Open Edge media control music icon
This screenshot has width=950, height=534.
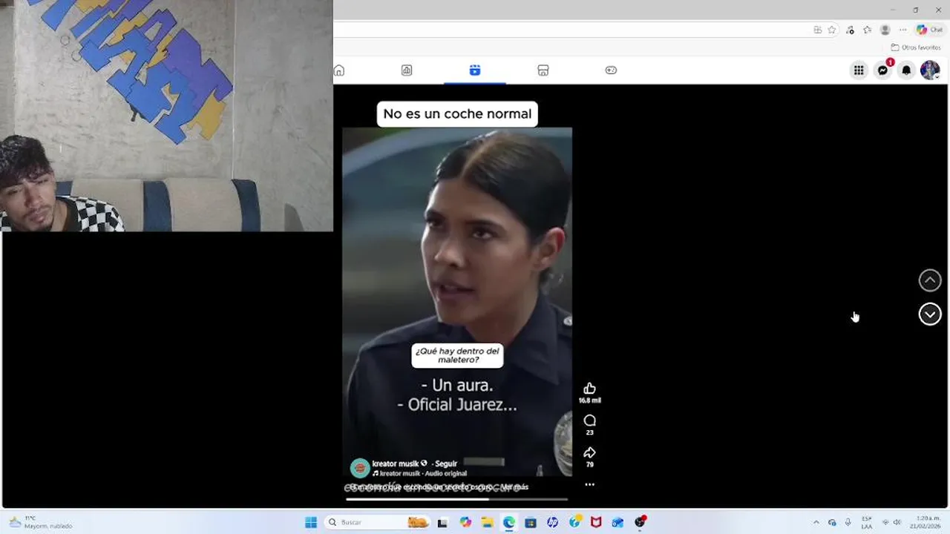pyautogui.click(x=851, y=30)
